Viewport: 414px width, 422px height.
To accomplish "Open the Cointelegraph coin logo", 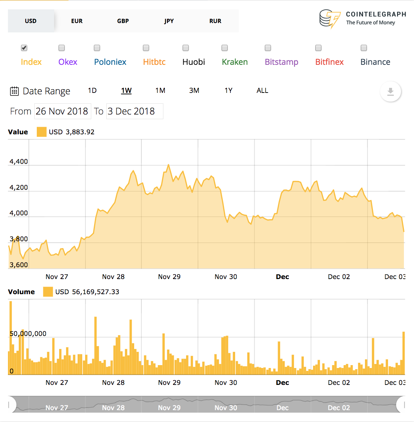I will tap(330, 19).
